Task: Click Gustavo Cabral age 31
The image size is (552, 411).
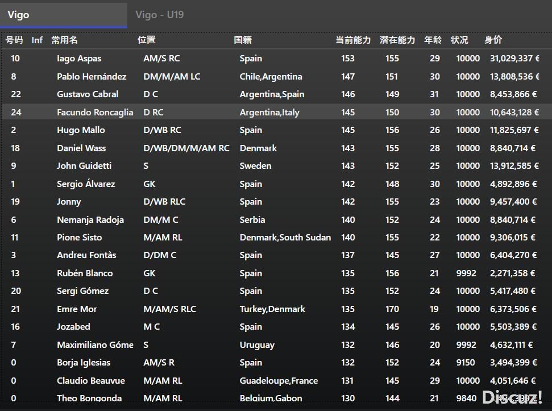Action: 434,94
